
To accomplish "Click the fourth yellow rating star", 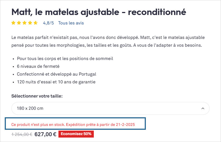I will [30, 23].
